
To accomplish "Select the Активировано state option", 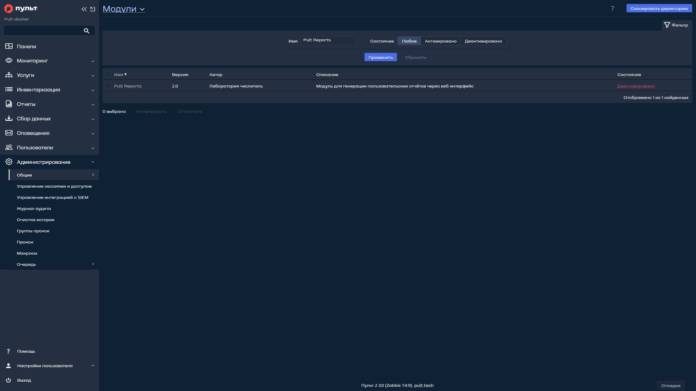I will click(x=440, y=41).
